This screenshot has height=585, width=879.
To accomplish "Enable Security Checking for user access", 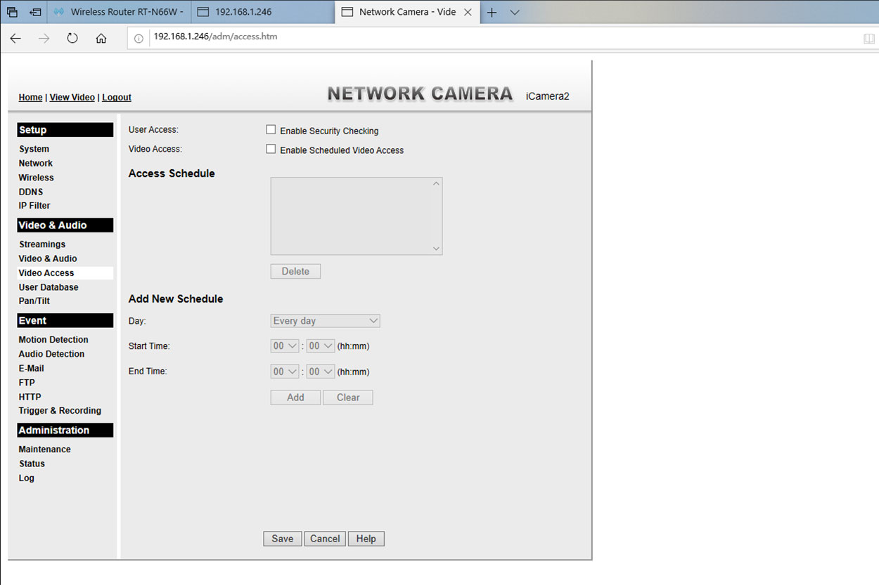I will (271, 129).
